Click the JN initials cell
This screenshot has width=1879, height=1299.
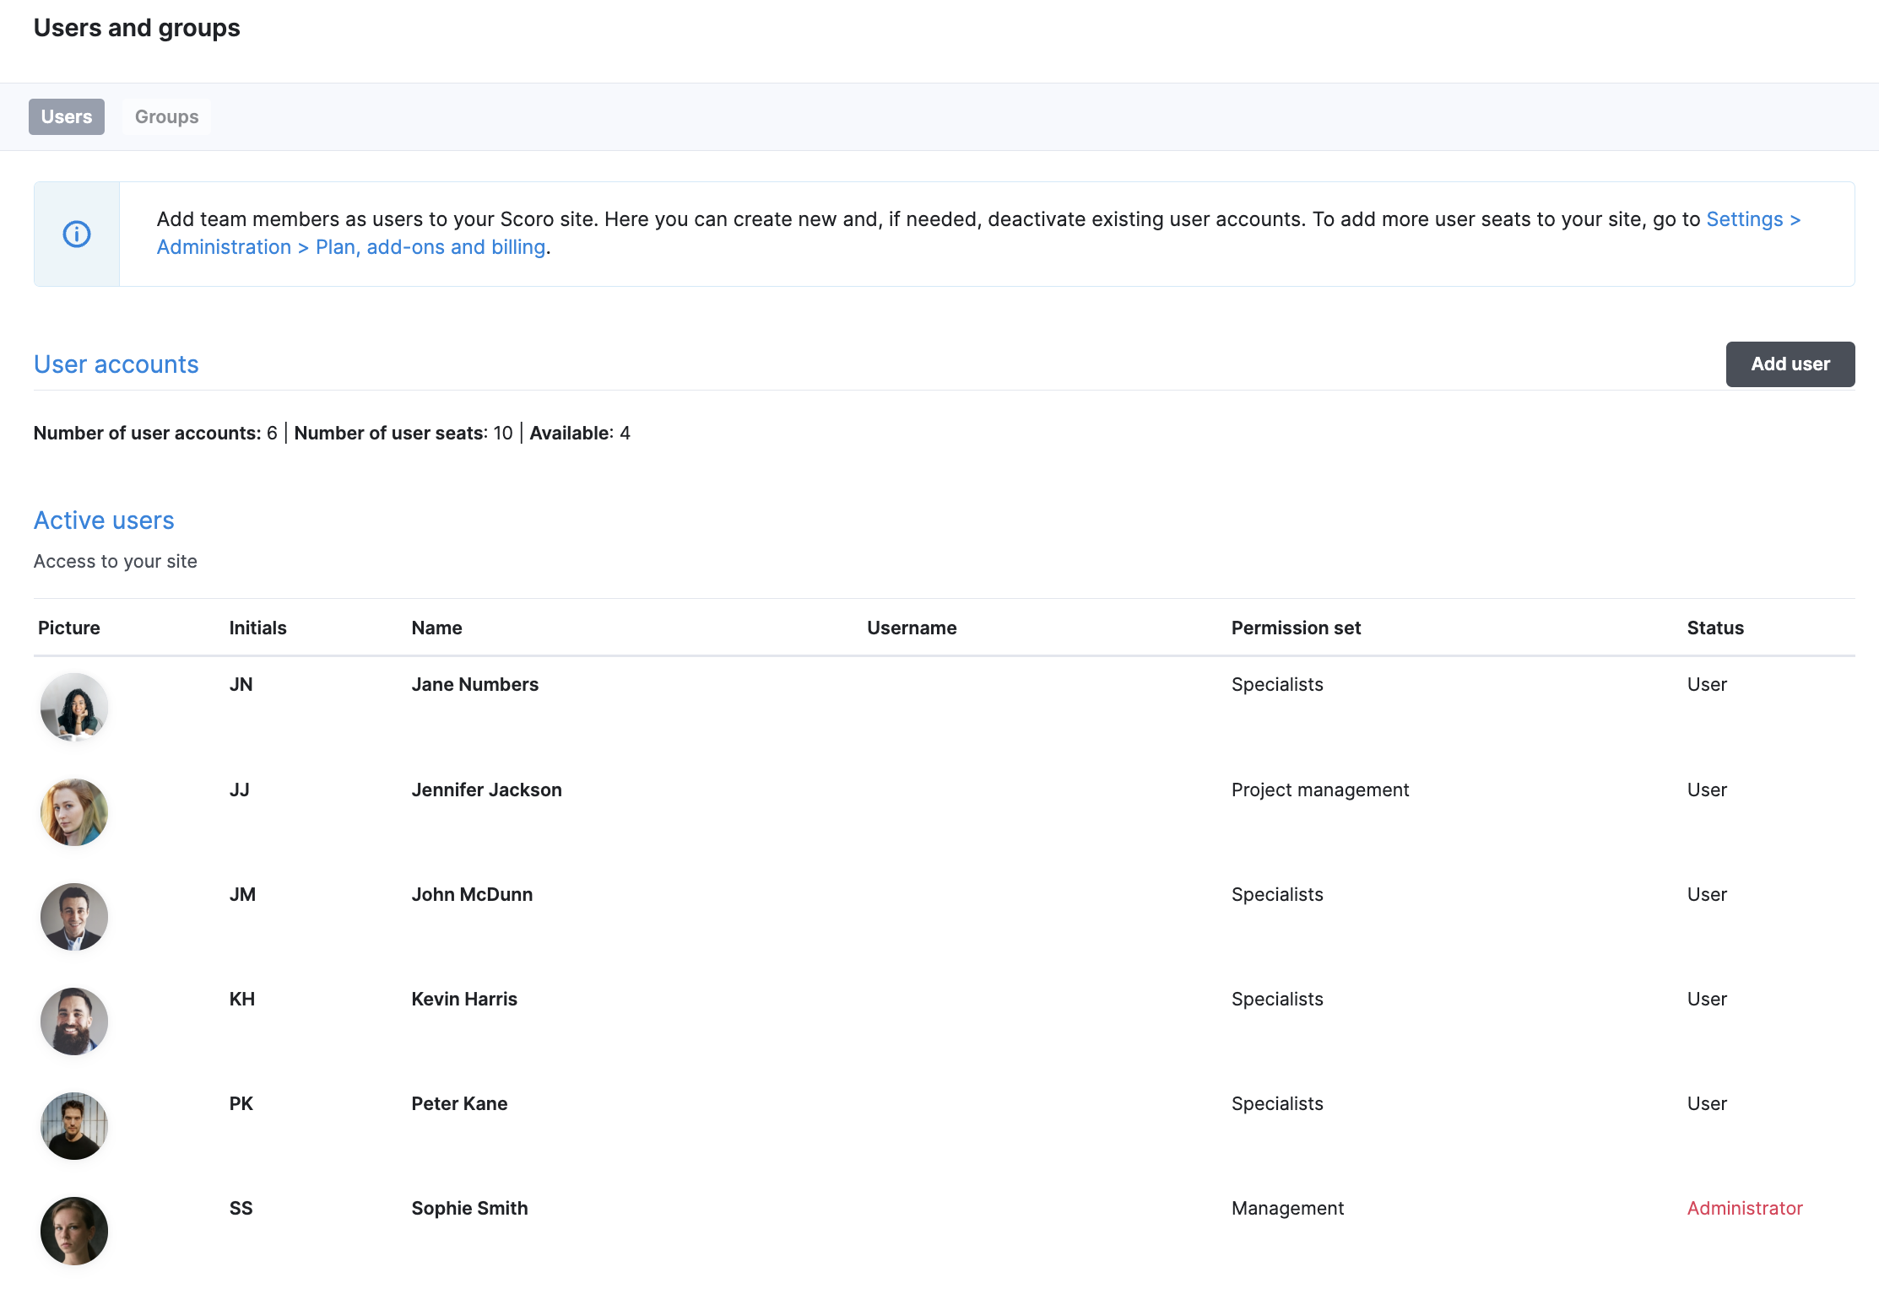tap(241, 684)
